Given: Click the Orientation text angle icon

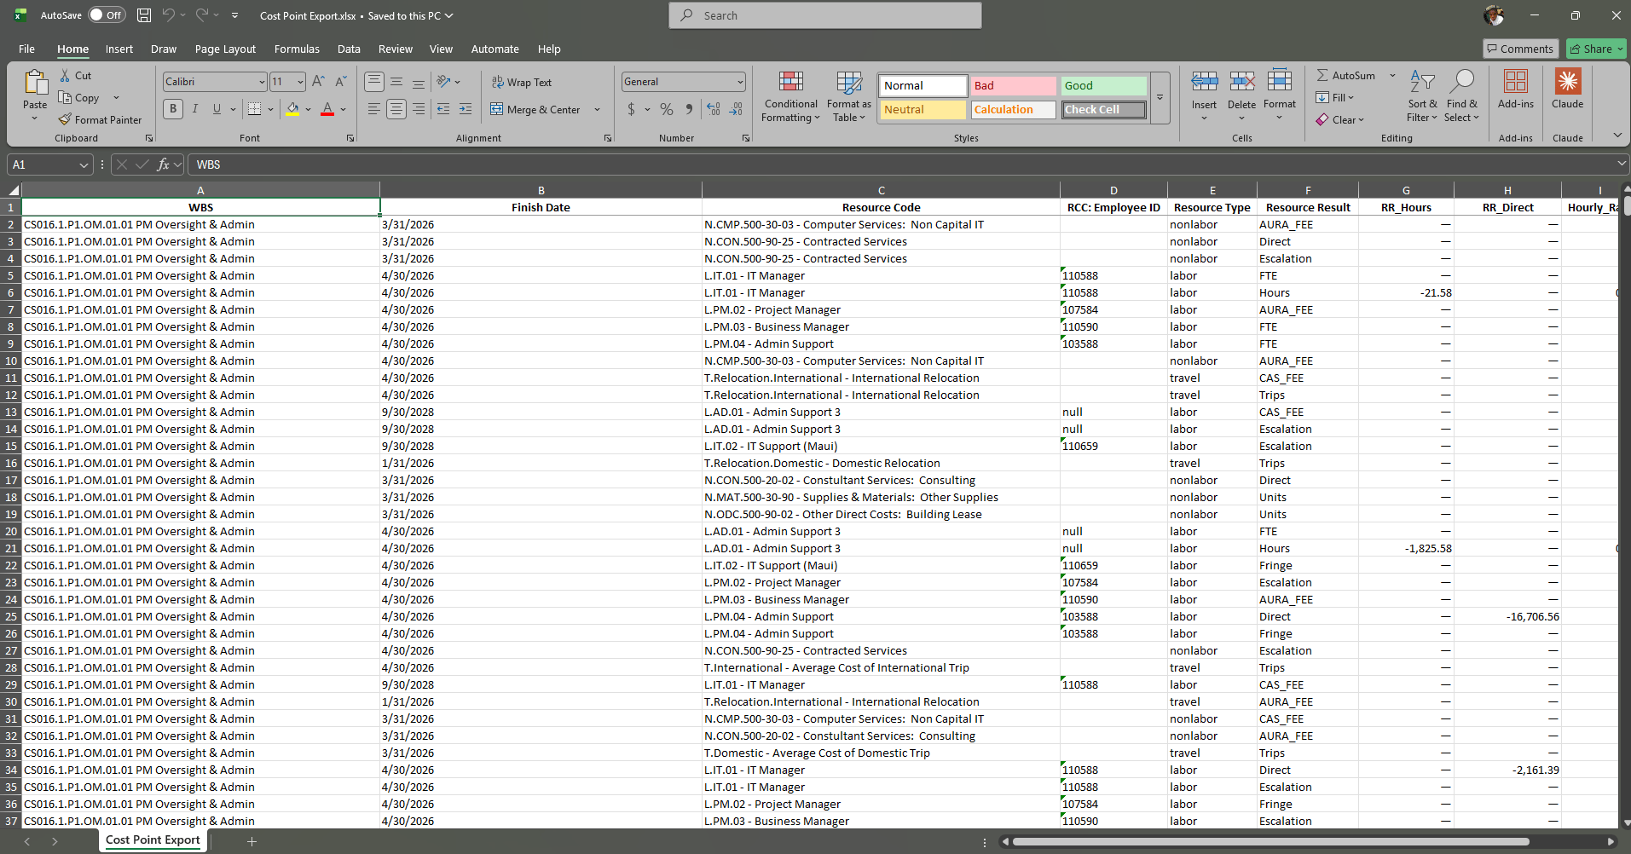Looking at the screenshot, I should point(443,82).
